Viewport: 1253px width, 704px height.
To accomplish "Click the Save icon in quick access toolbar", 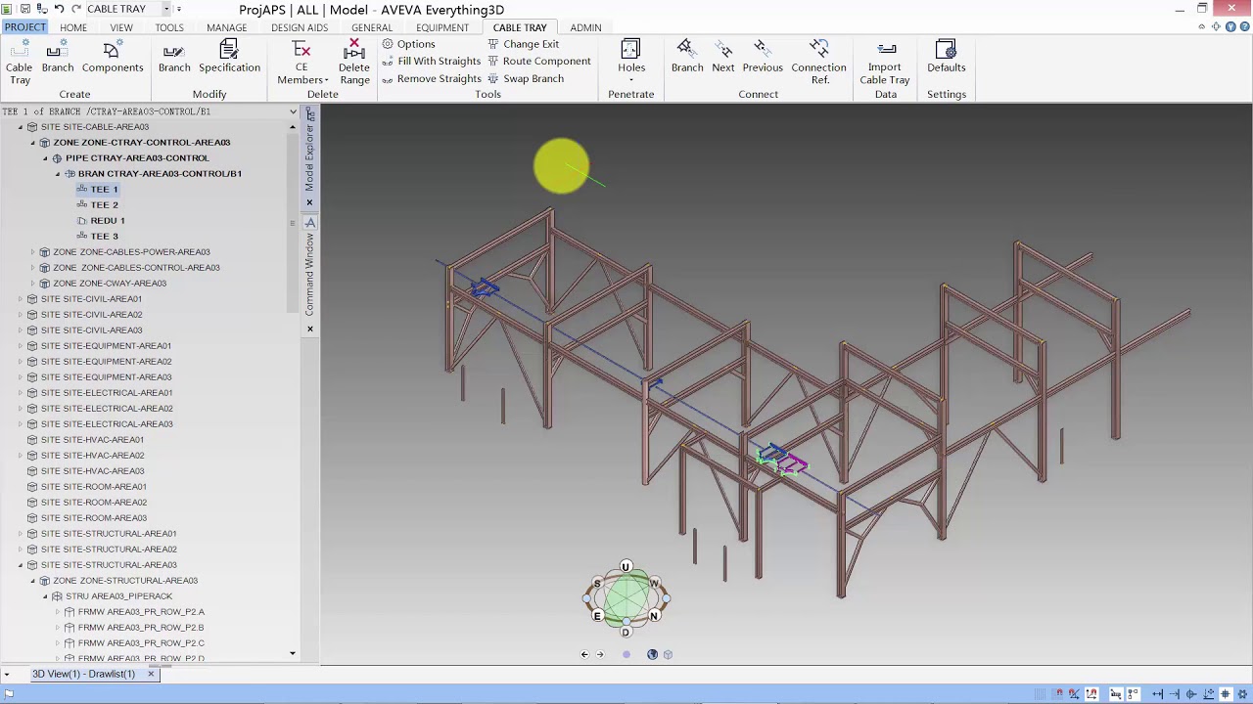I will pos(24,9).
